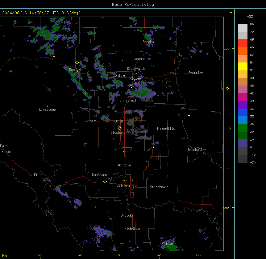The image size is (266, 259).
Task: Click the 50 tick on the horizontal axis
Action: coord(159,255)
